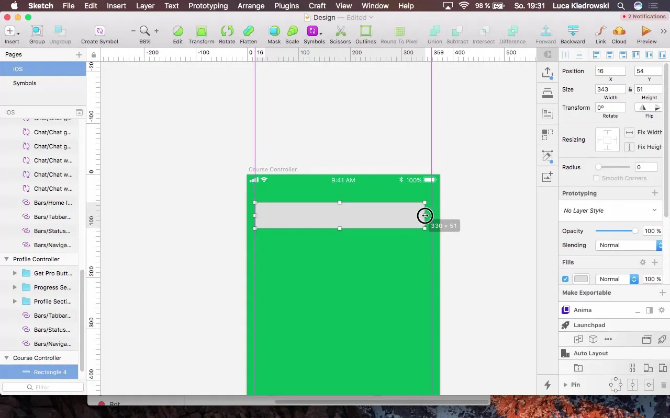
Task: Flip layer vertically
Action: pos(656,108)
